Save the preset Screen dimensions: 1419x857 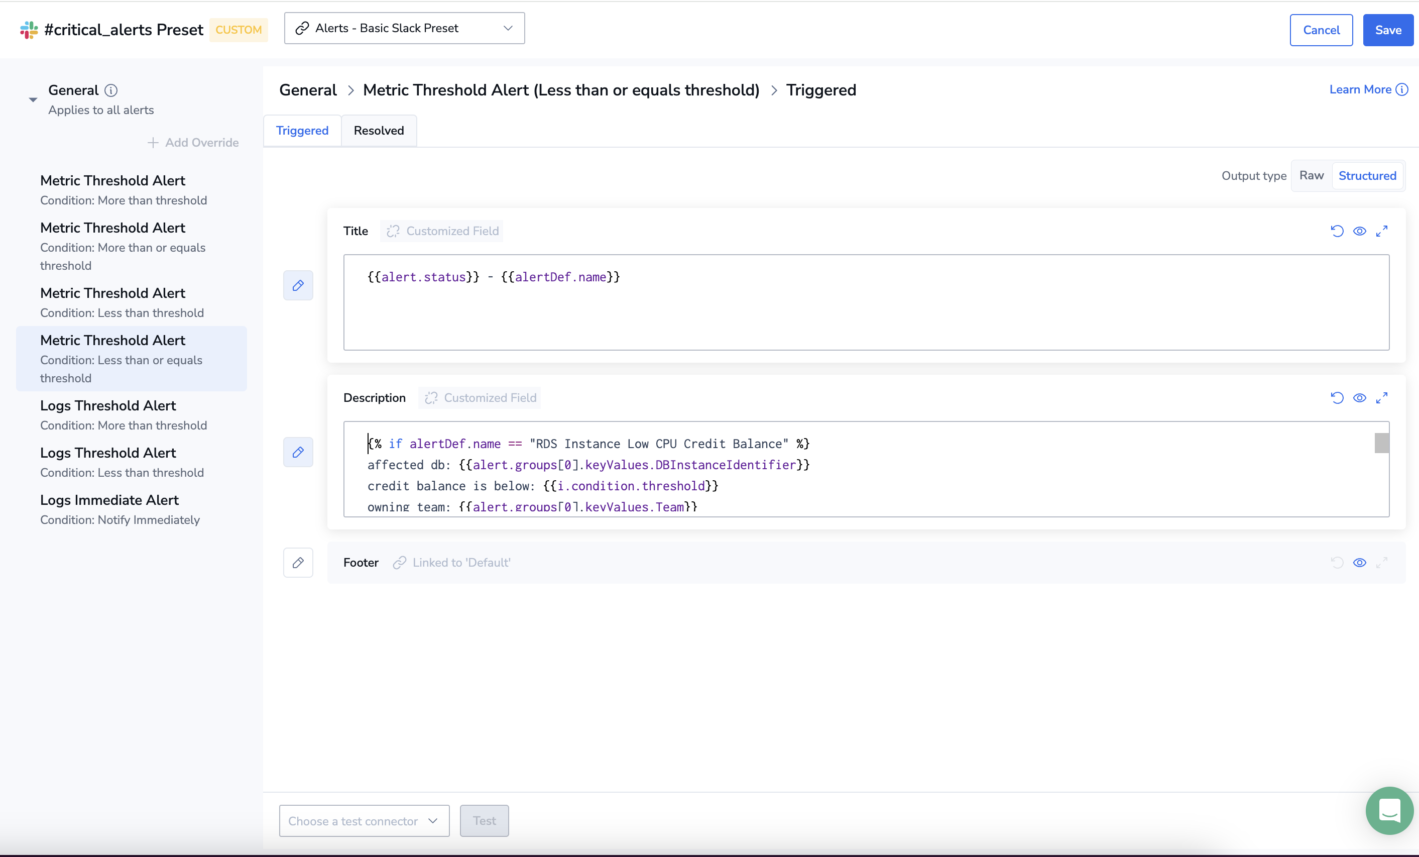click(x=1388, y=30)
